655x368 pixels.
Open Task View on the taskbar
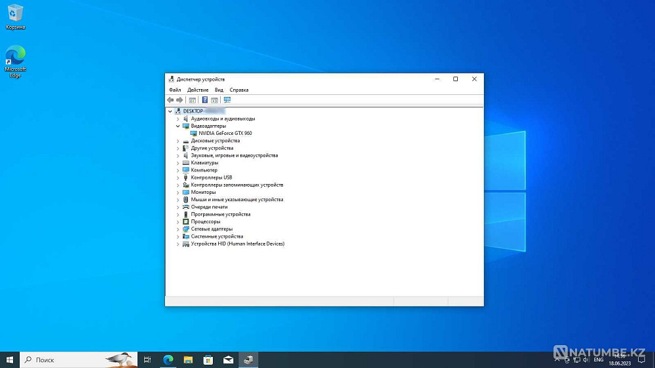(x=147, y=359)
